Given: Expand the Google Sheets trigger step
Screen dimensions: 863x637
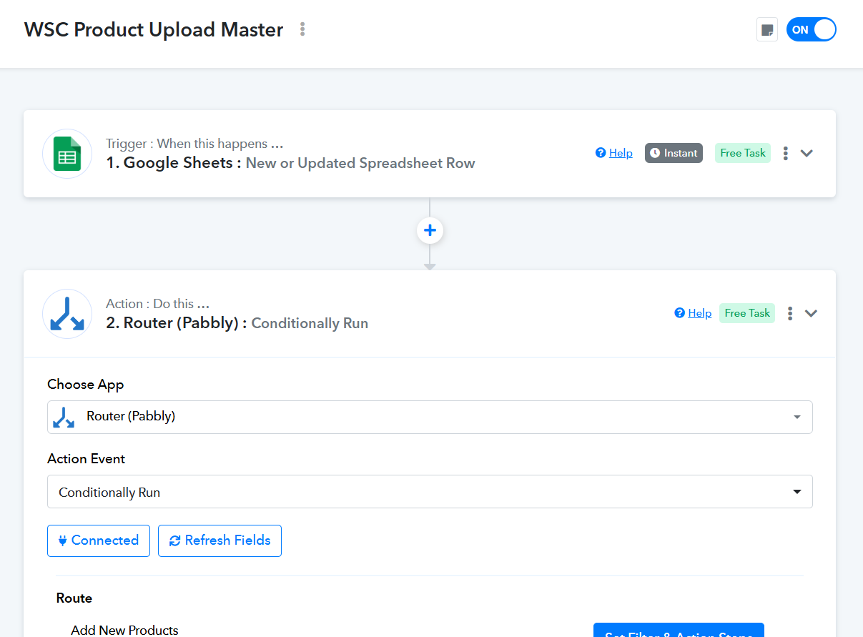Looking at the screenshot, I should [x=807, y=153].
